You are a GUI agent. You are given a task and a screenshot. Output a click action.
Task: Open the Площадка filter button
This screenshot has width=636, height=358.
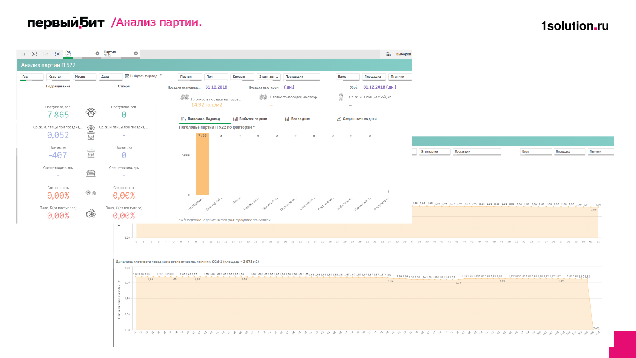click(374, 77)
